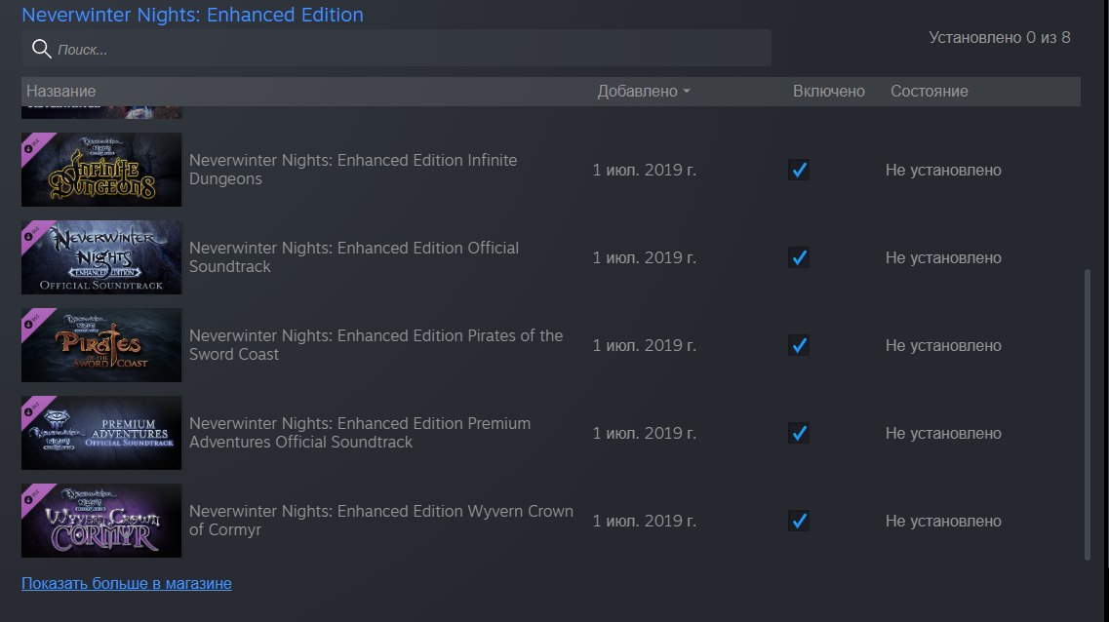
Task: Select the Enhanced Edition Infinite Dungeons title text
Action: pyautogui.click(x=353, y=170)
